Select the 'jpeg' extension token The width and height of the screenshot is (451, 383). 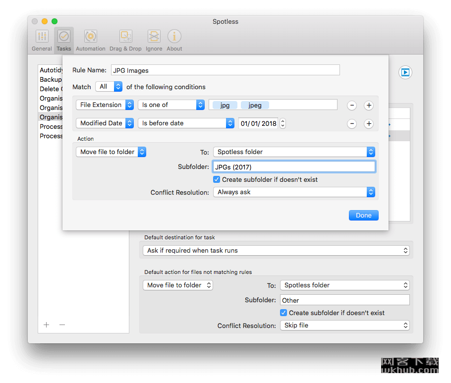click(x=255, y=105)
